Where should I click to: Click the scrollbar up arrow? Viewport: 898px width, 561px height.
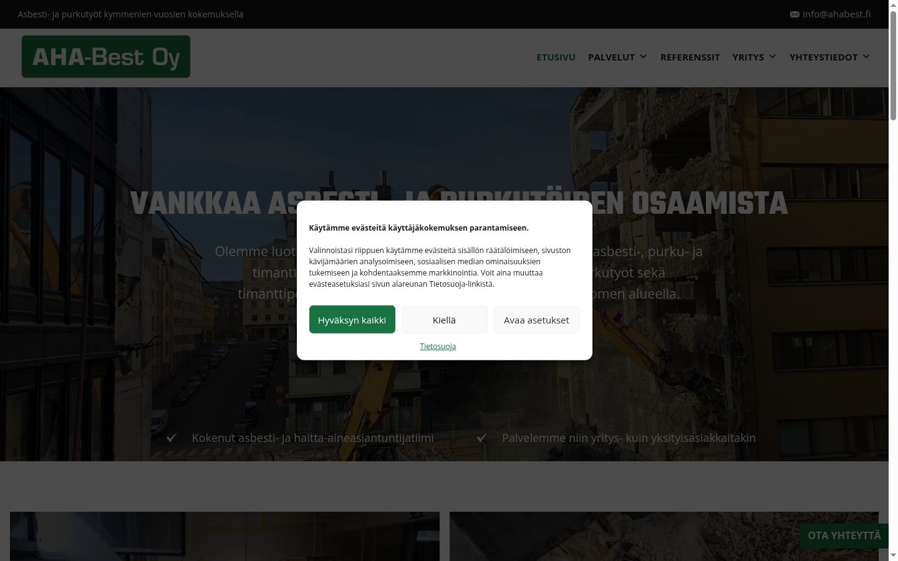tap(893, 4)
